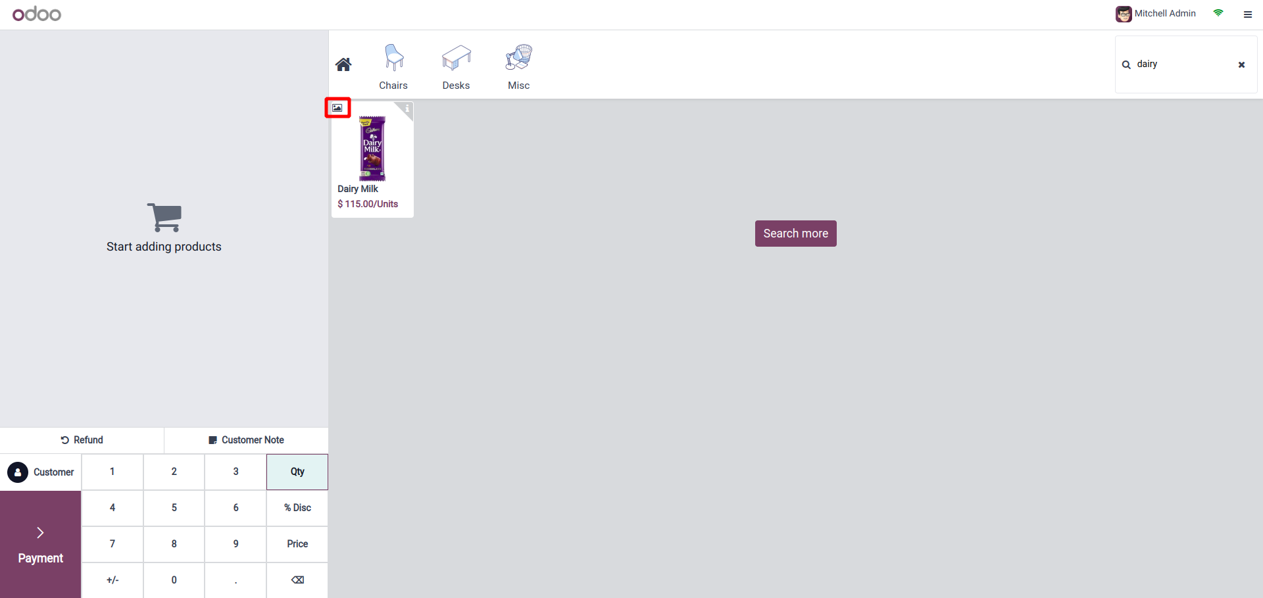Open the Mitchell Admin user menu
This screenshot has width=1263, height=598.
[1156, 14]
